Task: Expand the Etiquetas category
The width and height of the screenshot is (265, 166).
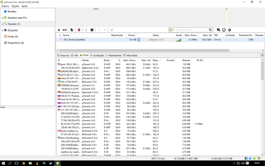Action: (x=2, y=30)
